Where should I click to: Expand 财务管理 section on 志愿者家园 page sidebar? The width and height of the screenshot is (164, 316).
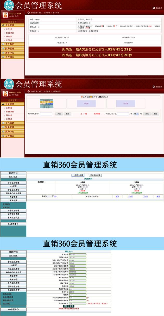(x=12, y=127)
